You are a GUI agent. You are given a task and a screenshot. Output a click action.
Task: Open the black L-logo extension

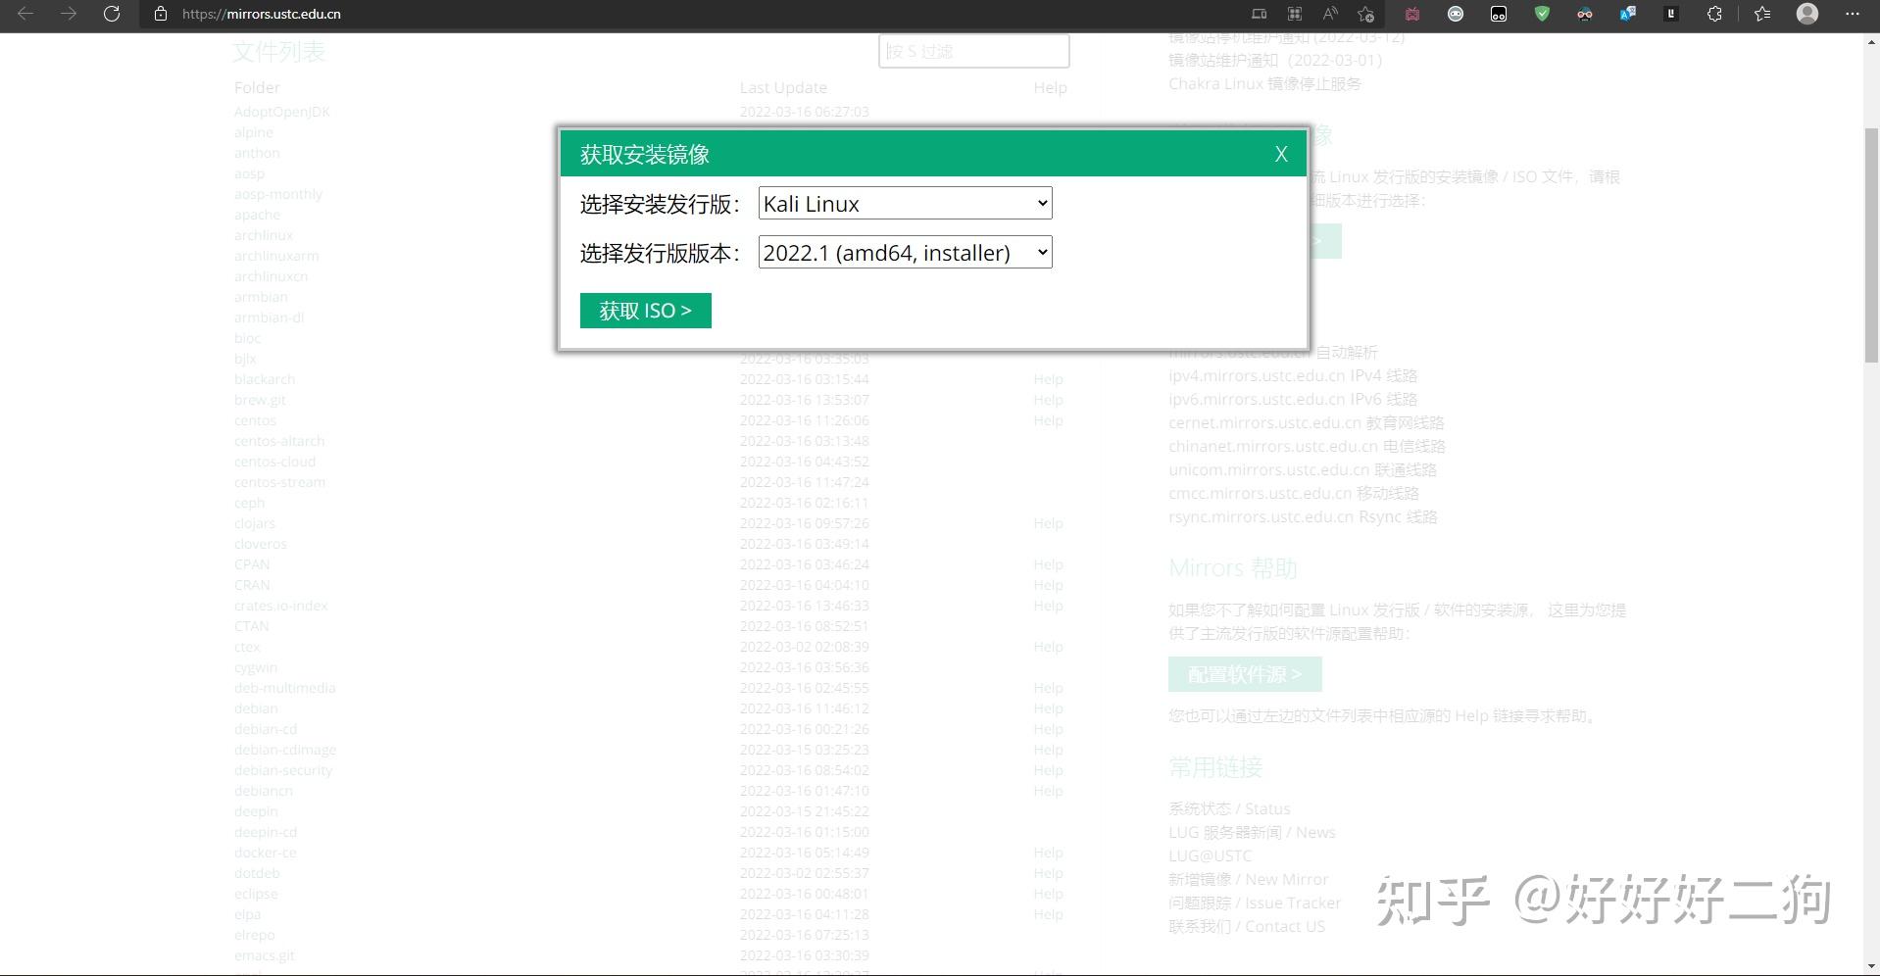[x=1671, y=14]
